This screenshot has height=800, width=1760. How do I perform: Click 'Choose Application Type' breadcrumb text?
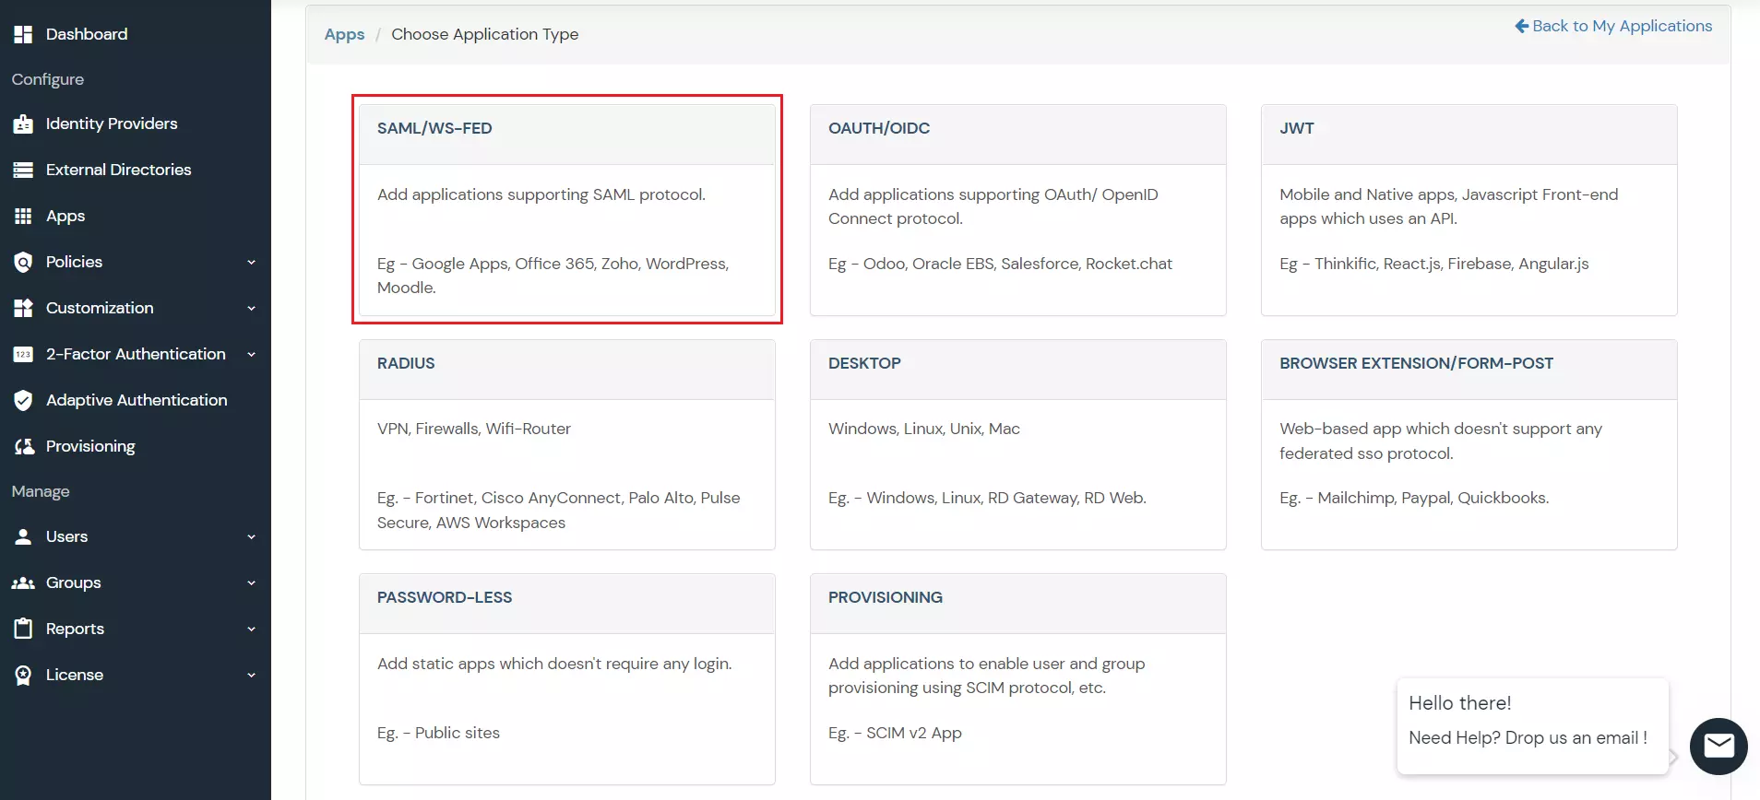(x=485, y=34)
